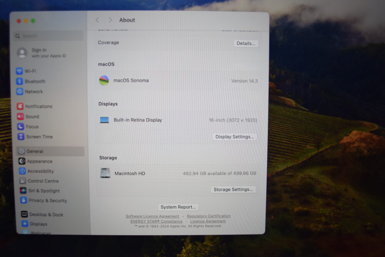Select Control Centre in sidebar label
Image resolution: width=385 pixels, height=257 pixels.
point(43,181)
